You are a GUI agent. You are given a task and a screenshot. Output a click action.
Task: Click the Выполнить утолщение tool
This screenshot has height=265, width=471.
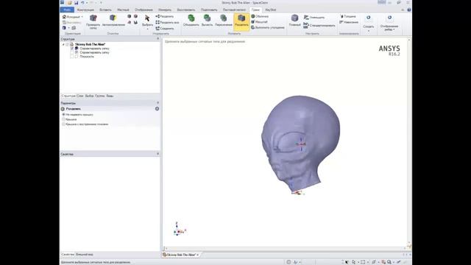[268, 27]
